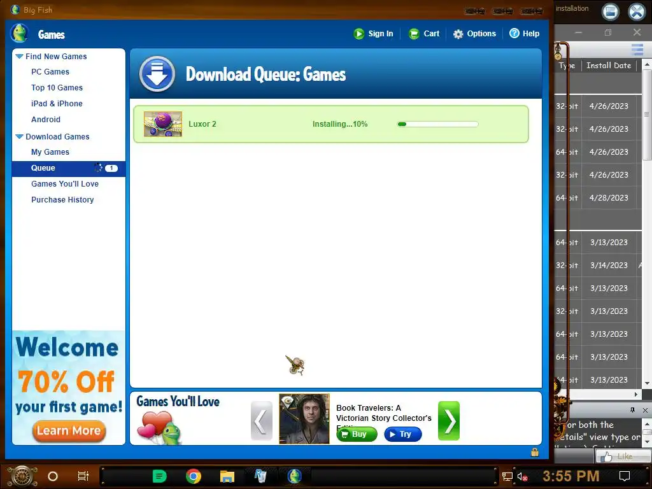The width and height of the screenshot is (652, 489).
Task: Click the Sign In play icon
Action: pos(359,34)
